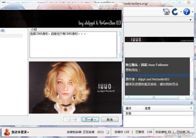
Task: Click the 独立随从：因诺-Inno Follower title text
Action: pos(147,65)
